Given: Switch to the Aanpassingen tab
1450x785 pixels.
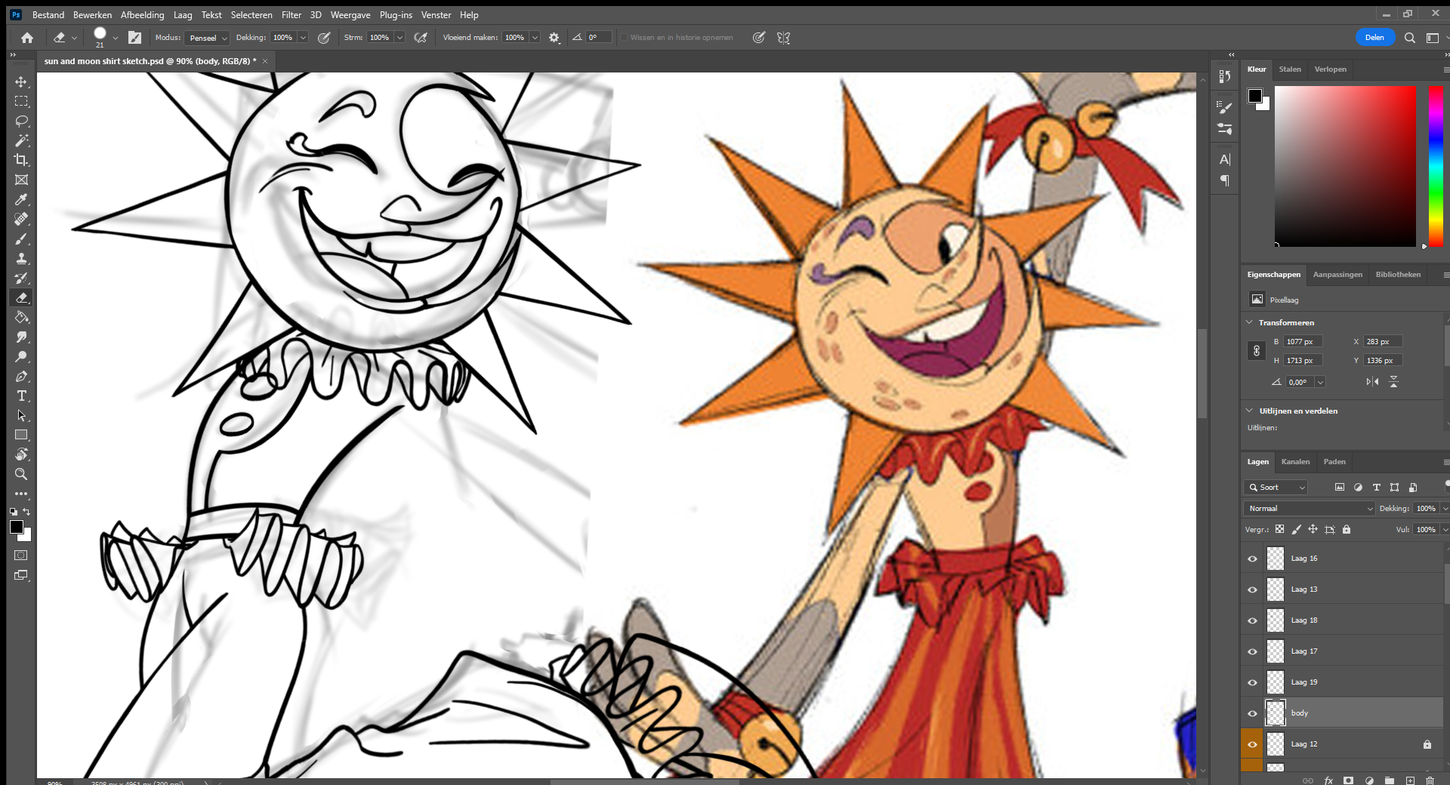Looking at the screenshot, I should [x=1337, y=275].
